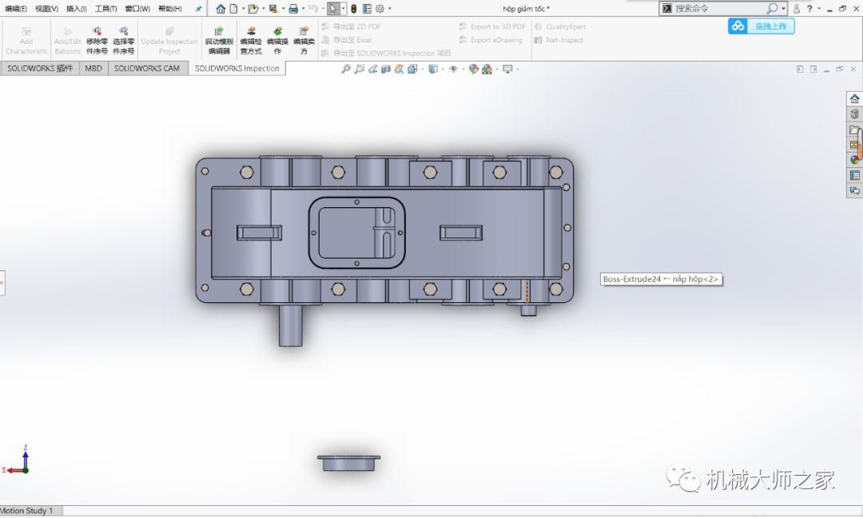This screenshot has height=518, width=863.
Task: Toggle the Select arrow cursor tool
Action: click(333, 9)
